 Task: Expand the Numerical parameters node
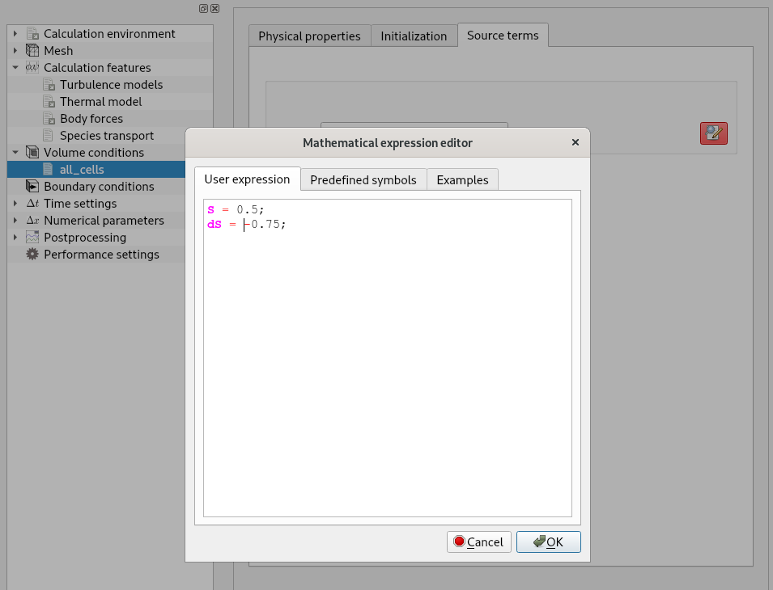15,221
